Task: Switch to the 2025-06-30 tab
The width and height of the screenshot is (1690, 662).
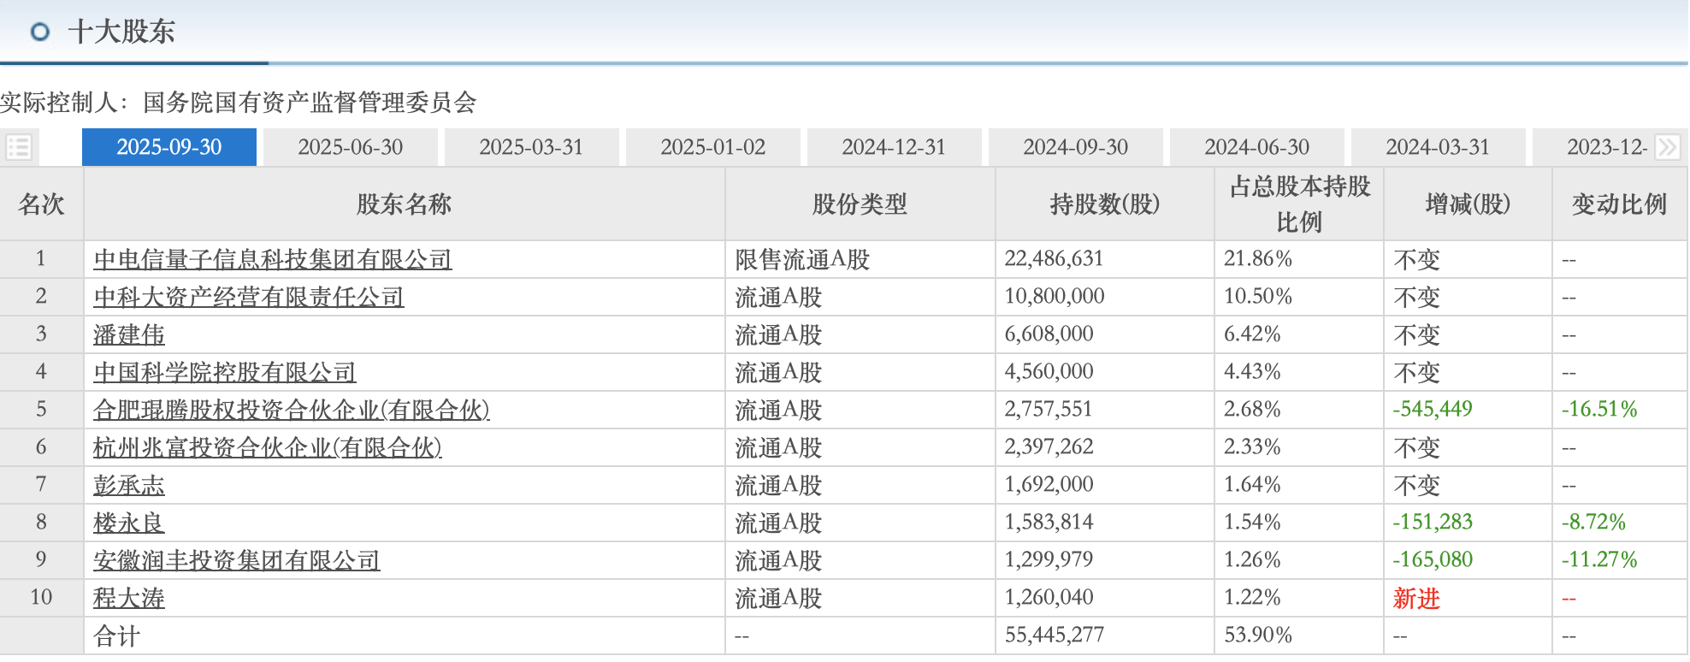Action: pyautogui.click(x=350, y=147)
